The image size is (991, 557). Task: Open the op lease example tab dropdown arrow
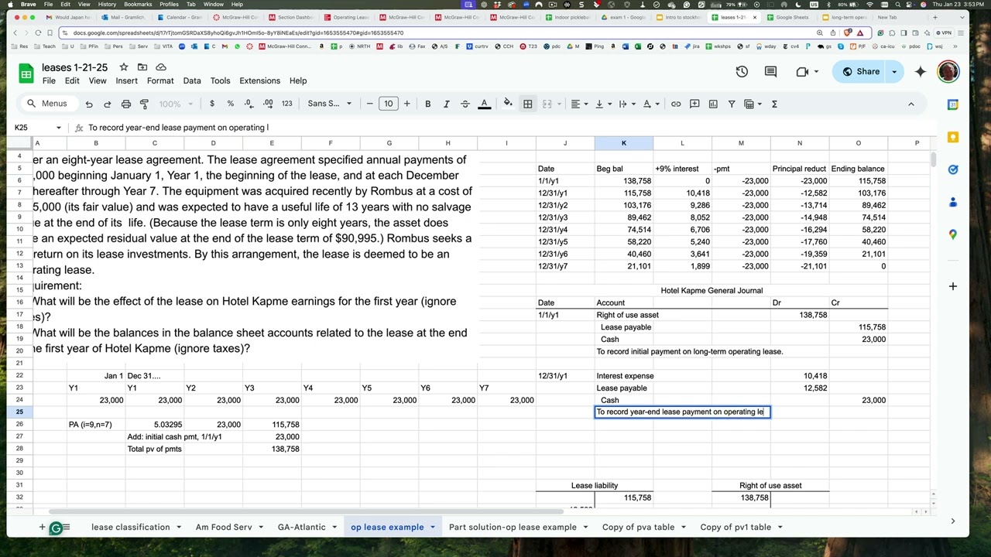(432, 527)
